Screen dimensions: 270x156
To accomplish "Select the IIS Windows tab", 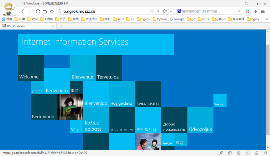I will [x=28, y=26].
